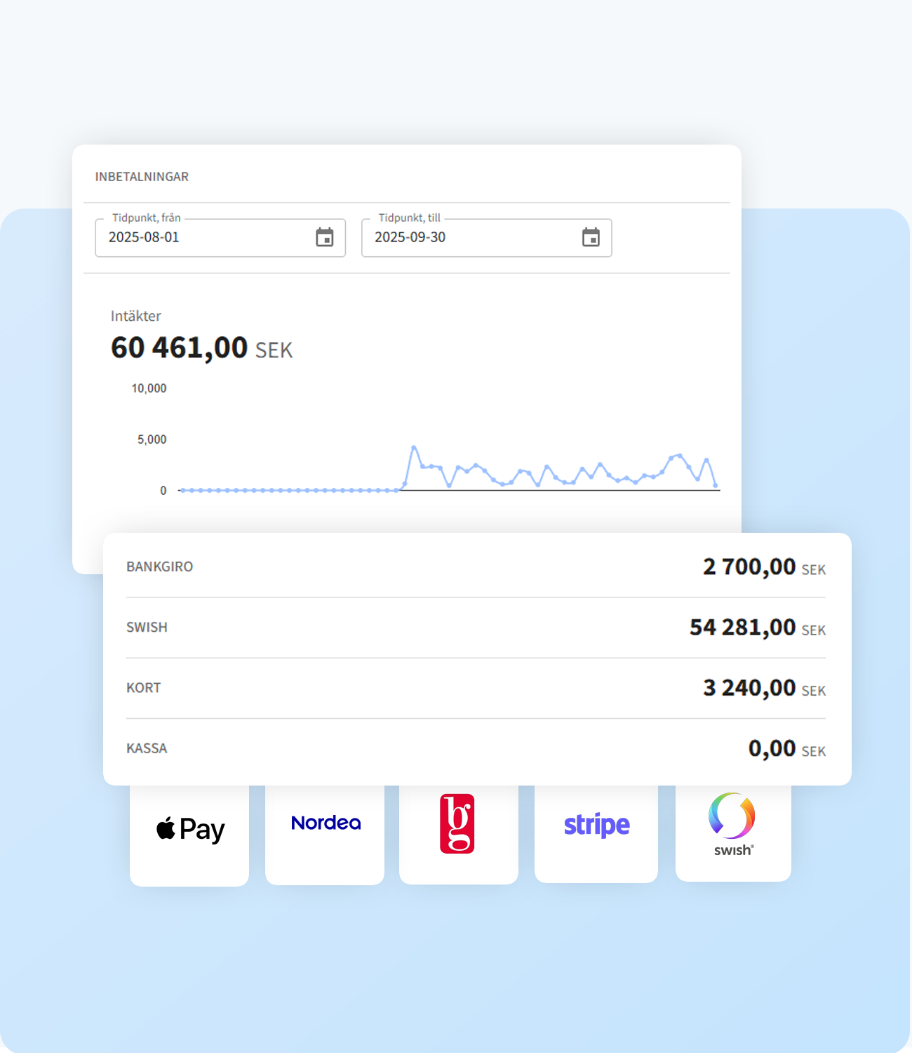
Task: Click the Apple Pay logo tile
Action: 189,830
